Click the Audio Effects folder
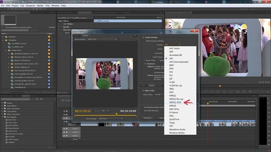 pos(12,106)
